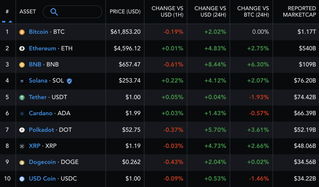The height and width of the screenshot is (187, 319).
Task: Sort by Reported Marketcap header
Action: coord(300,11)
